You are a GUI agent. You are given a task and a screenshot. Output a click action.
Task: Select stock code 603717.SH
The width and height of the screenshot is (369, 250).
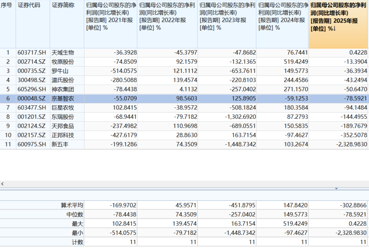pyautogui.click(x=32, y=52)
